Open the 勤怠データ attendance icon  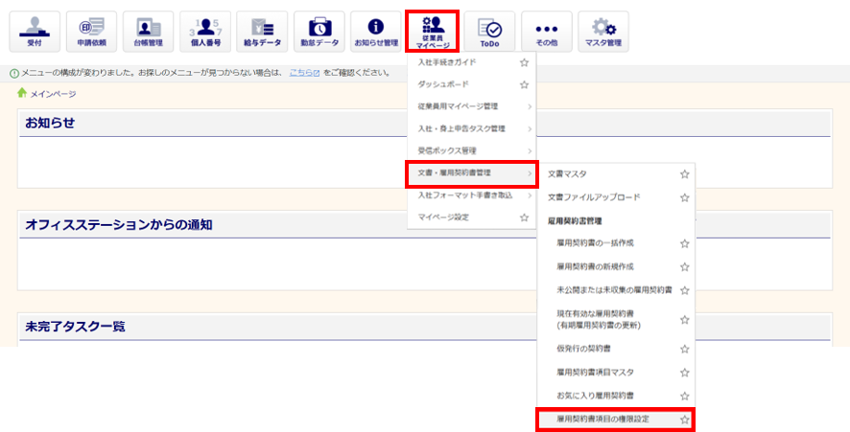pos(319,32)
